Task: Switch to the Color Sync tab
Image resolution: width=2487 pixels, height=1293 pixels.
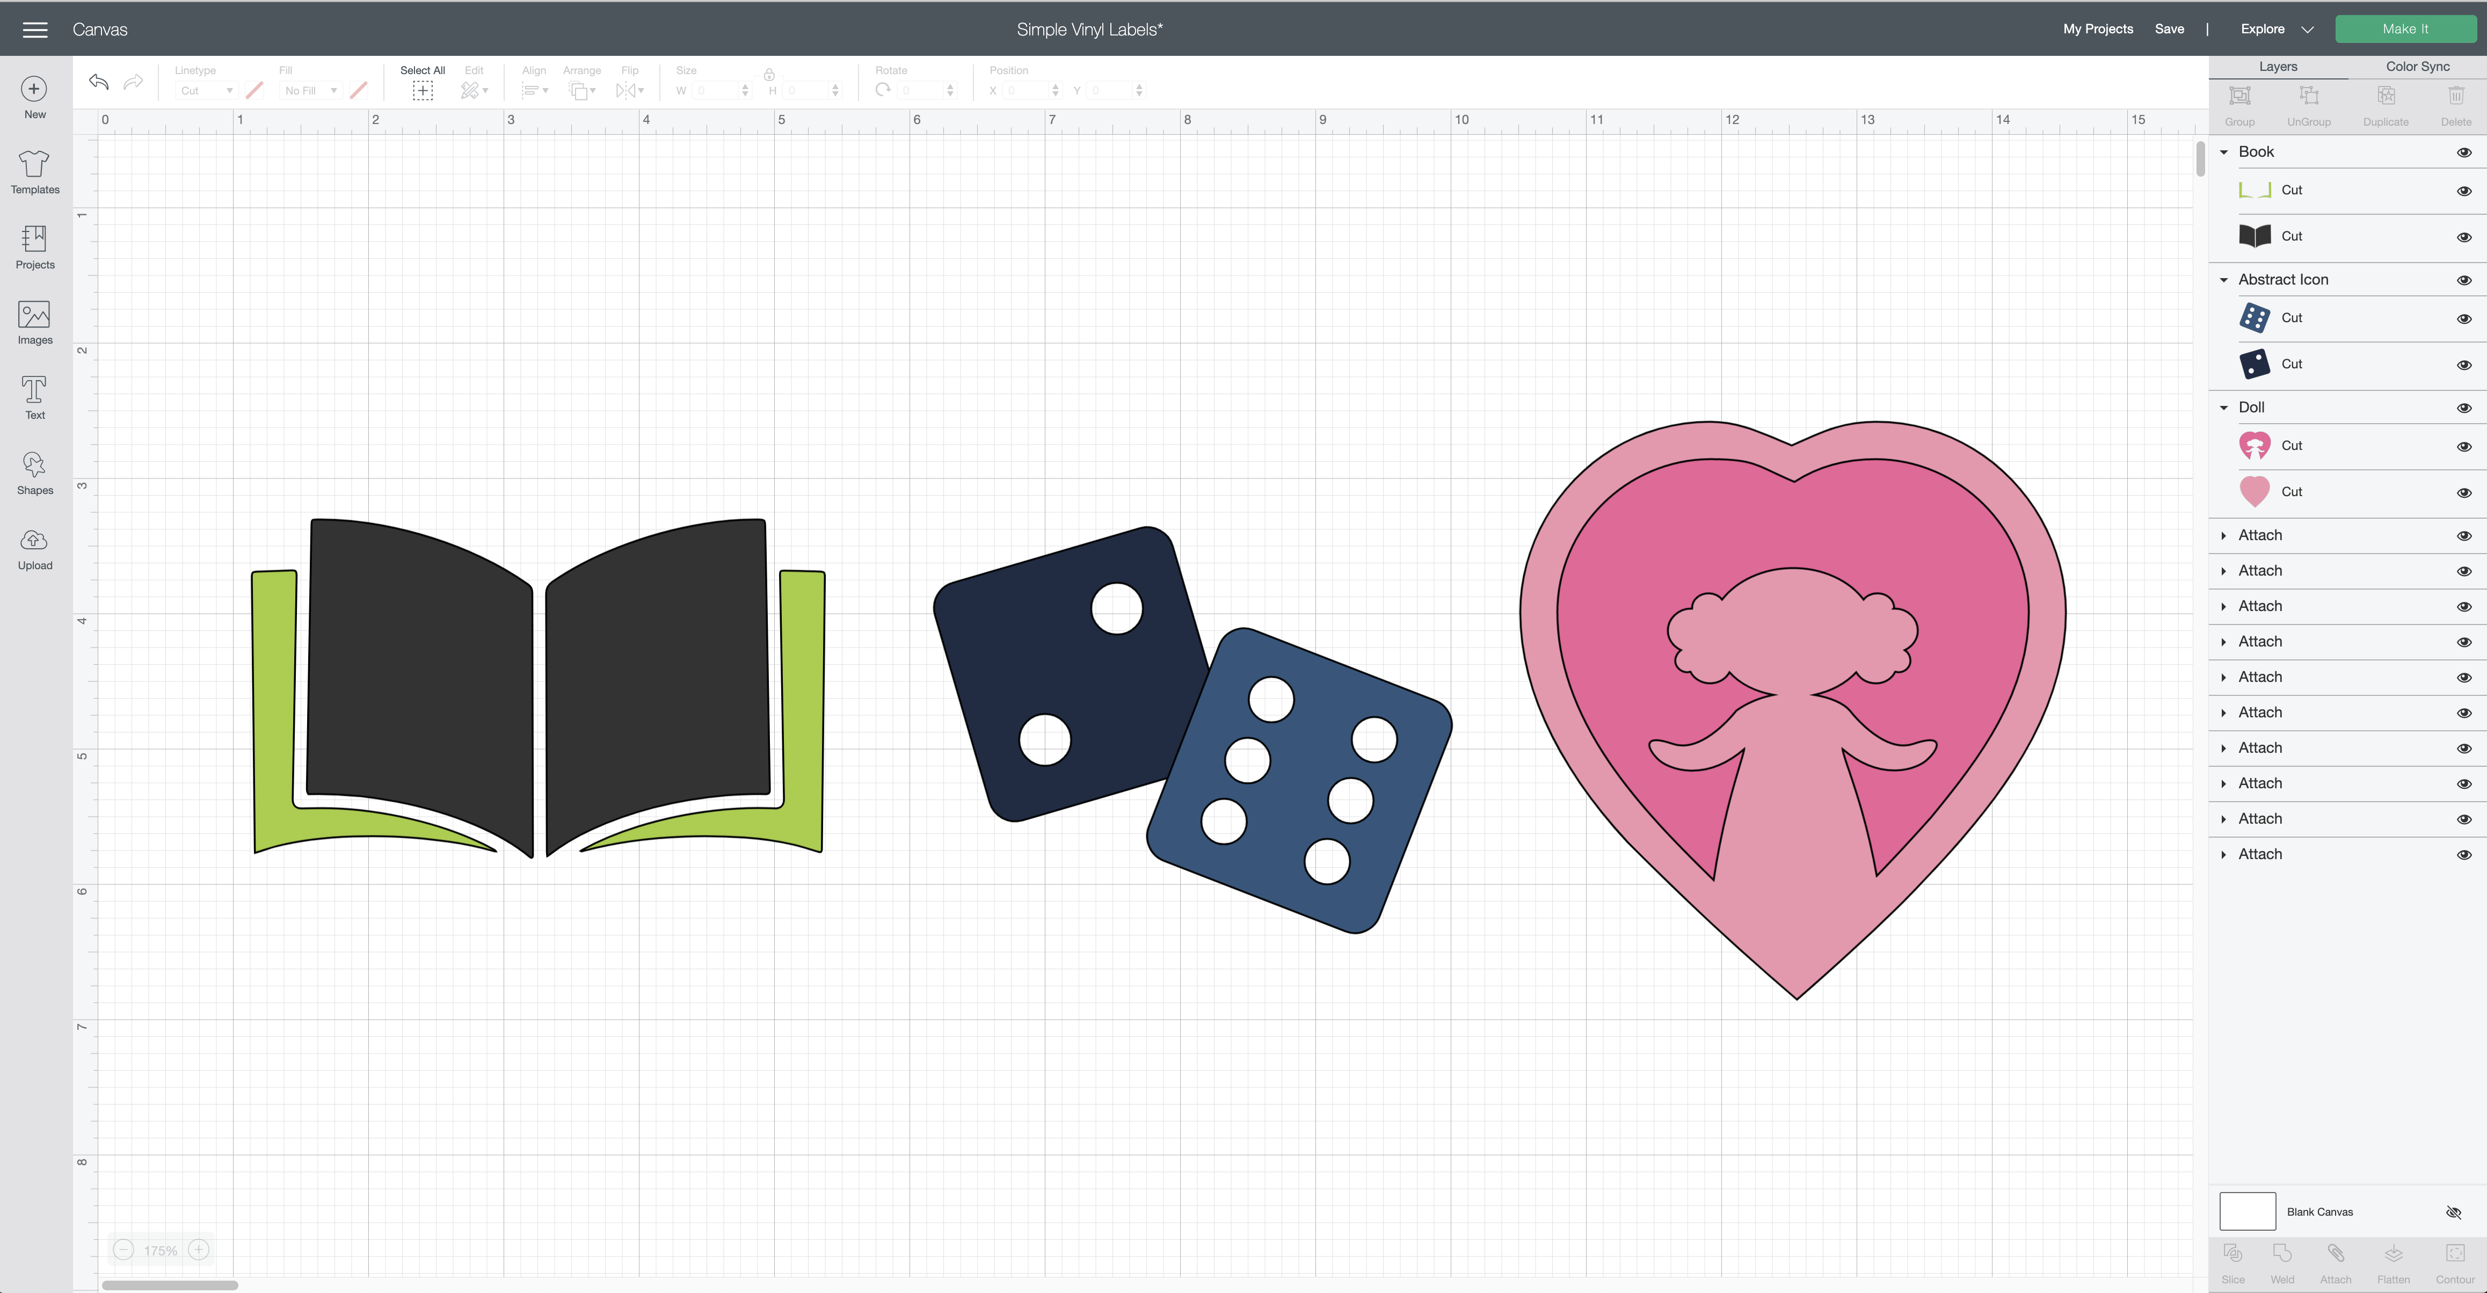Action: click(2417, 67)
